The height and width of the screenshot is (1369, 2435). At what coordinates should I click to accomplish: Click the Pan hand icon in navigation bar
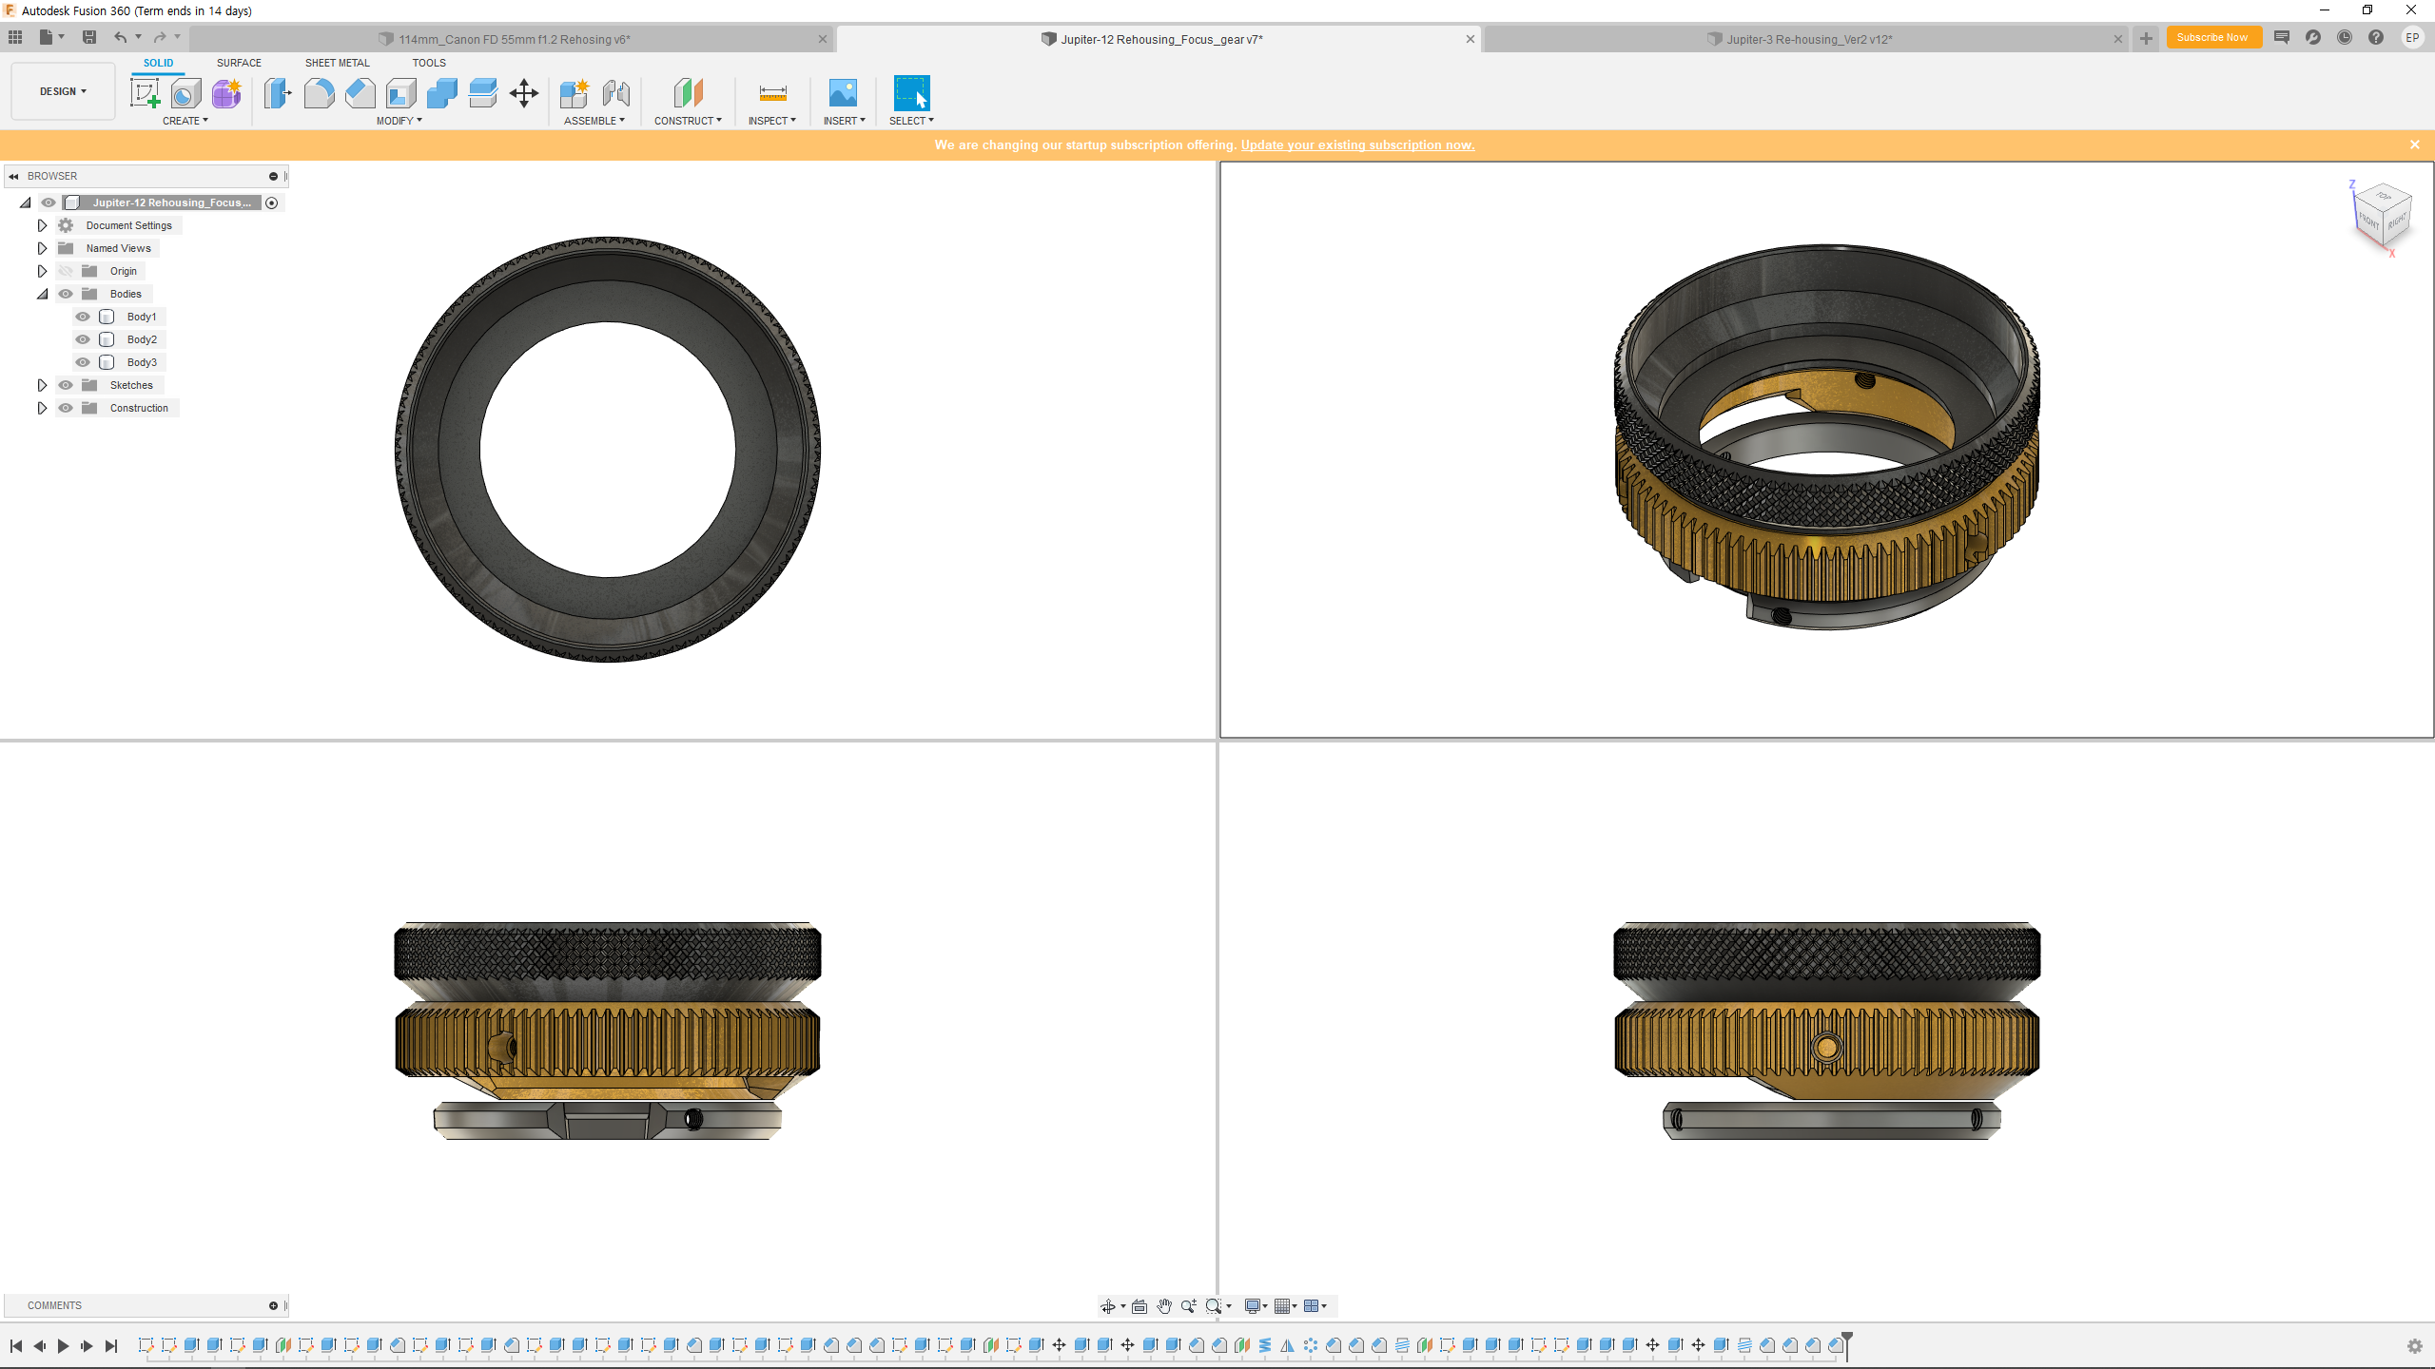click(x=1164, y=1306)
